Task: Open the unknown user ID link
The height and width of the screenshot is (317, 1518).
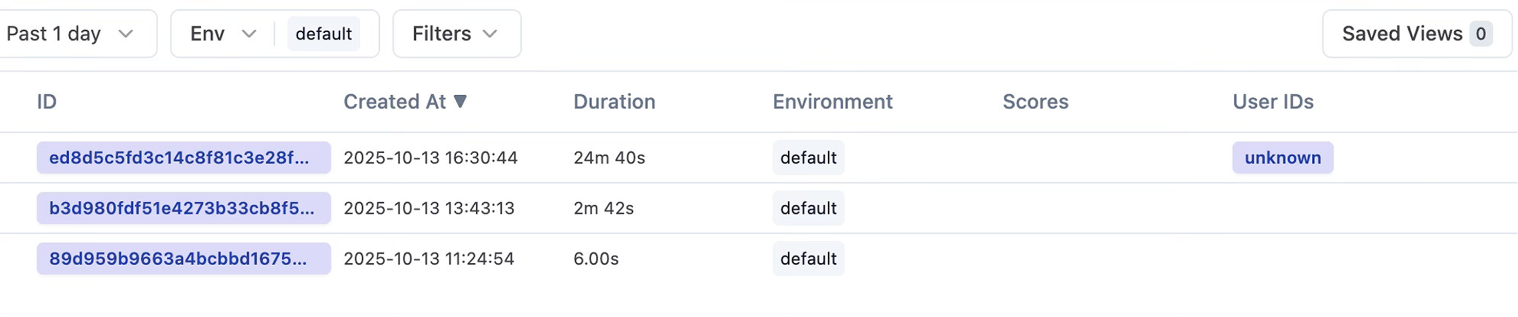Action: [1282, 158]
